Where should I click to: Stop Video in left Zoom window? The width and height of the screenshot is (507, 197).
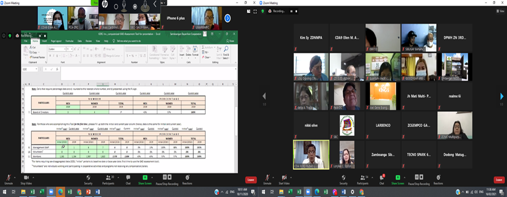tap(27, 179)
